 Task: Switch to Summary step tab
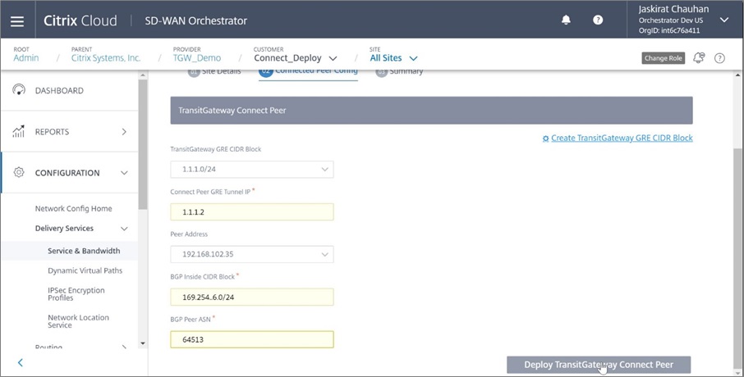pos(399,71)
